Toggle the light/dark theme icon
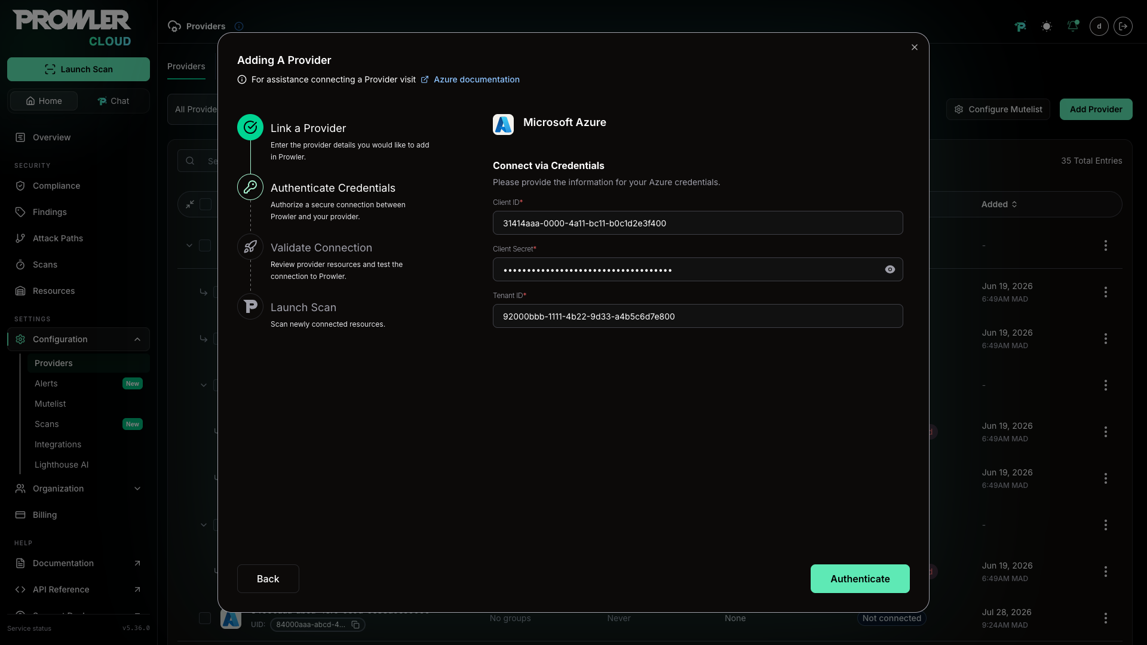This screenshot has width=1147, height=645. [1047, 26]
